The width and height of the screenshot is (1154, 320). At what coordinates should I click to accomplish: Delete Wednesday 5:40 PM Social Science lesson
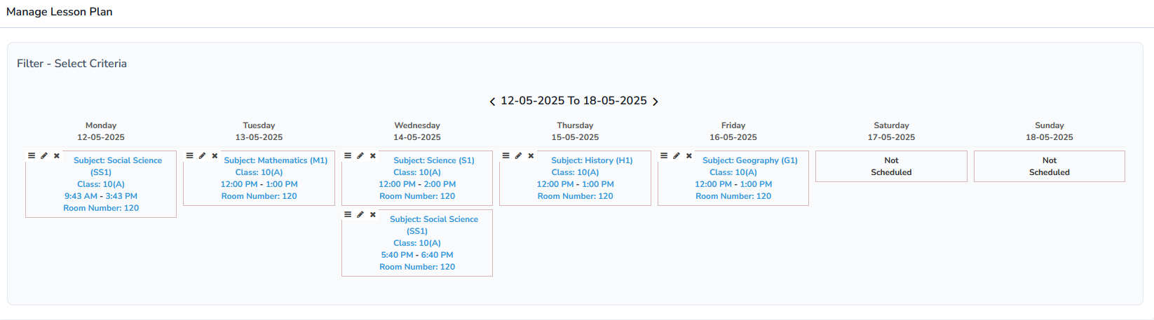pyautogui.click(x=373, y=214)
